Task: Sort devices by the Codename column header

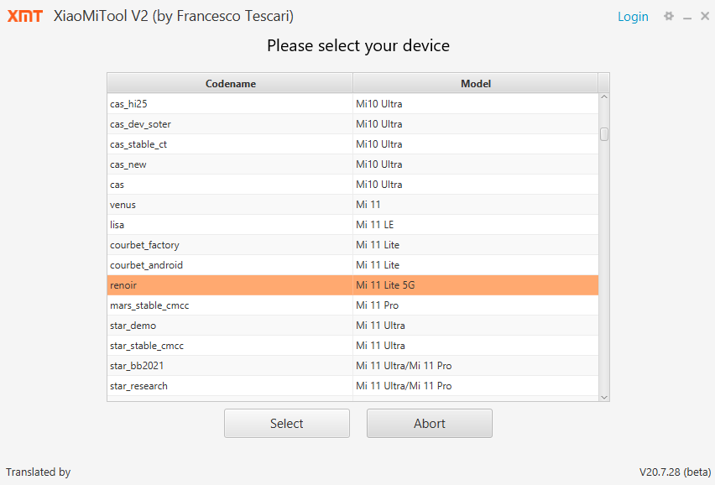Action: (x=230, y=83)
